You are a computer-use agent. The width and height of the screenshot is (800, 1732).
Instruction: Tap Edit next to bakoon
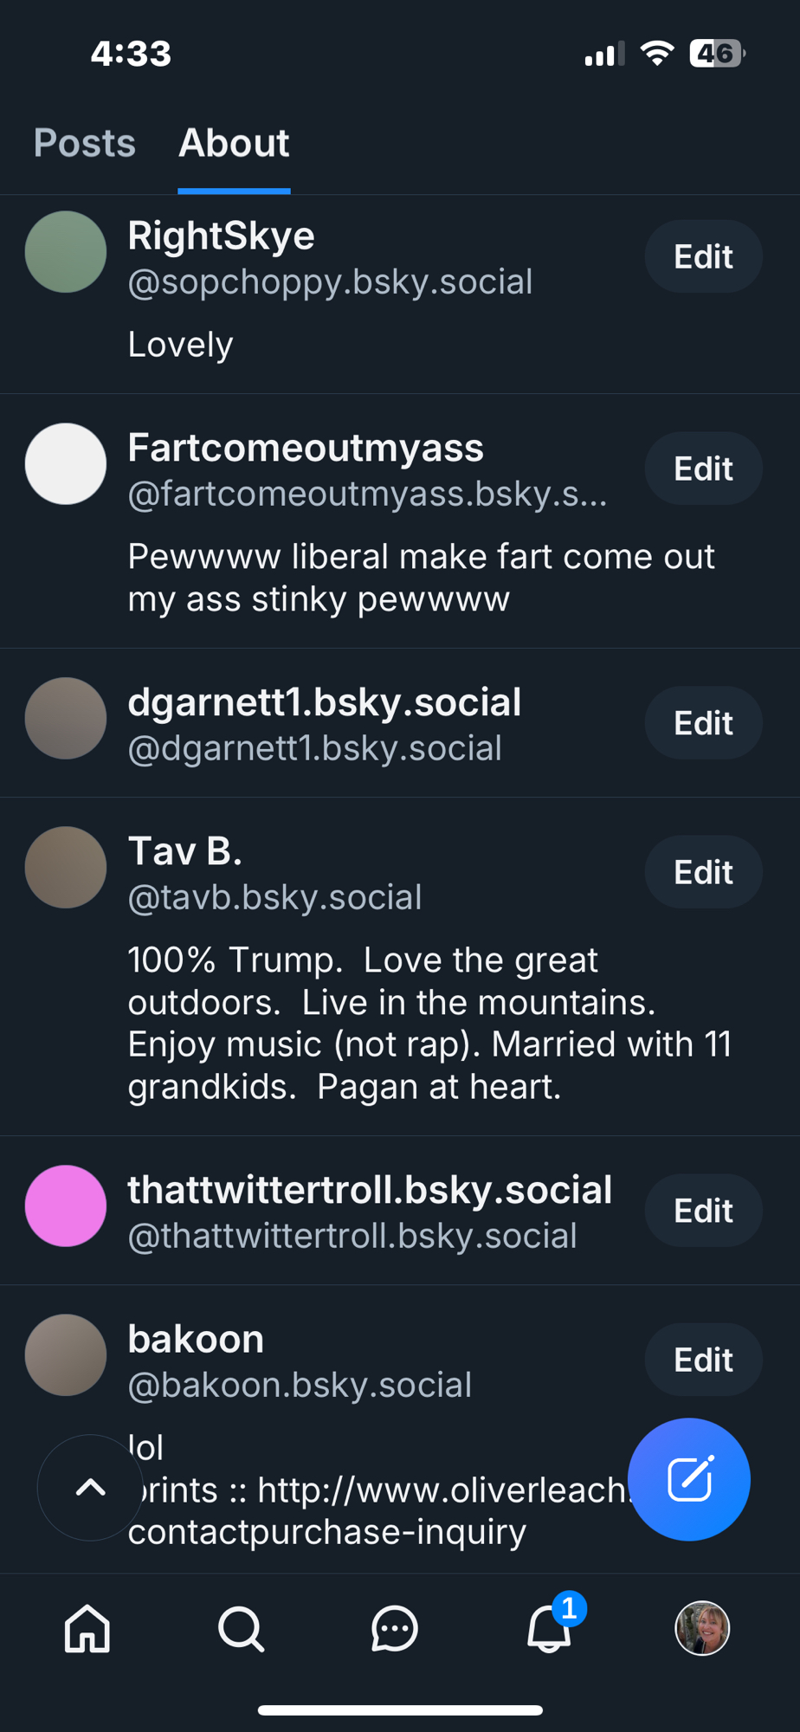[703, 1360]
